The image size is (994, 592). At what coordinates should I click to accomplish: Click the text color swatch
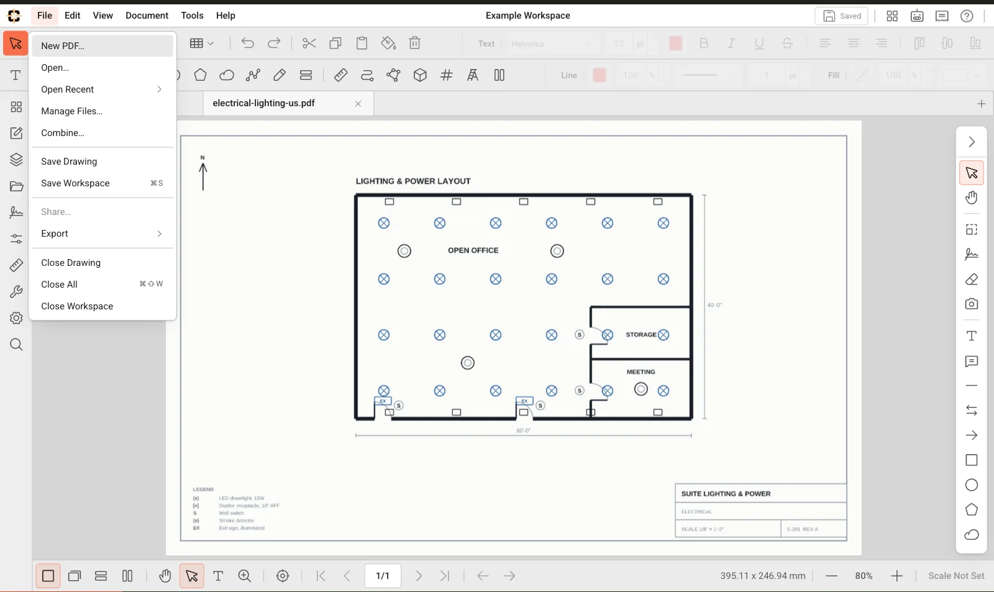(x=676, y=43)
